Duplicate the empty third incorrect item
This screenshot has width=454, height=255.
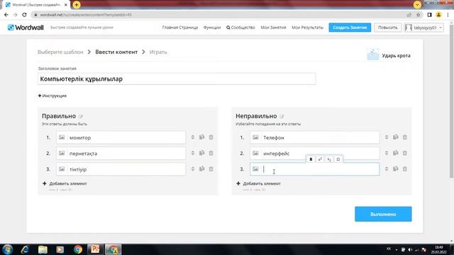[396, 169]
